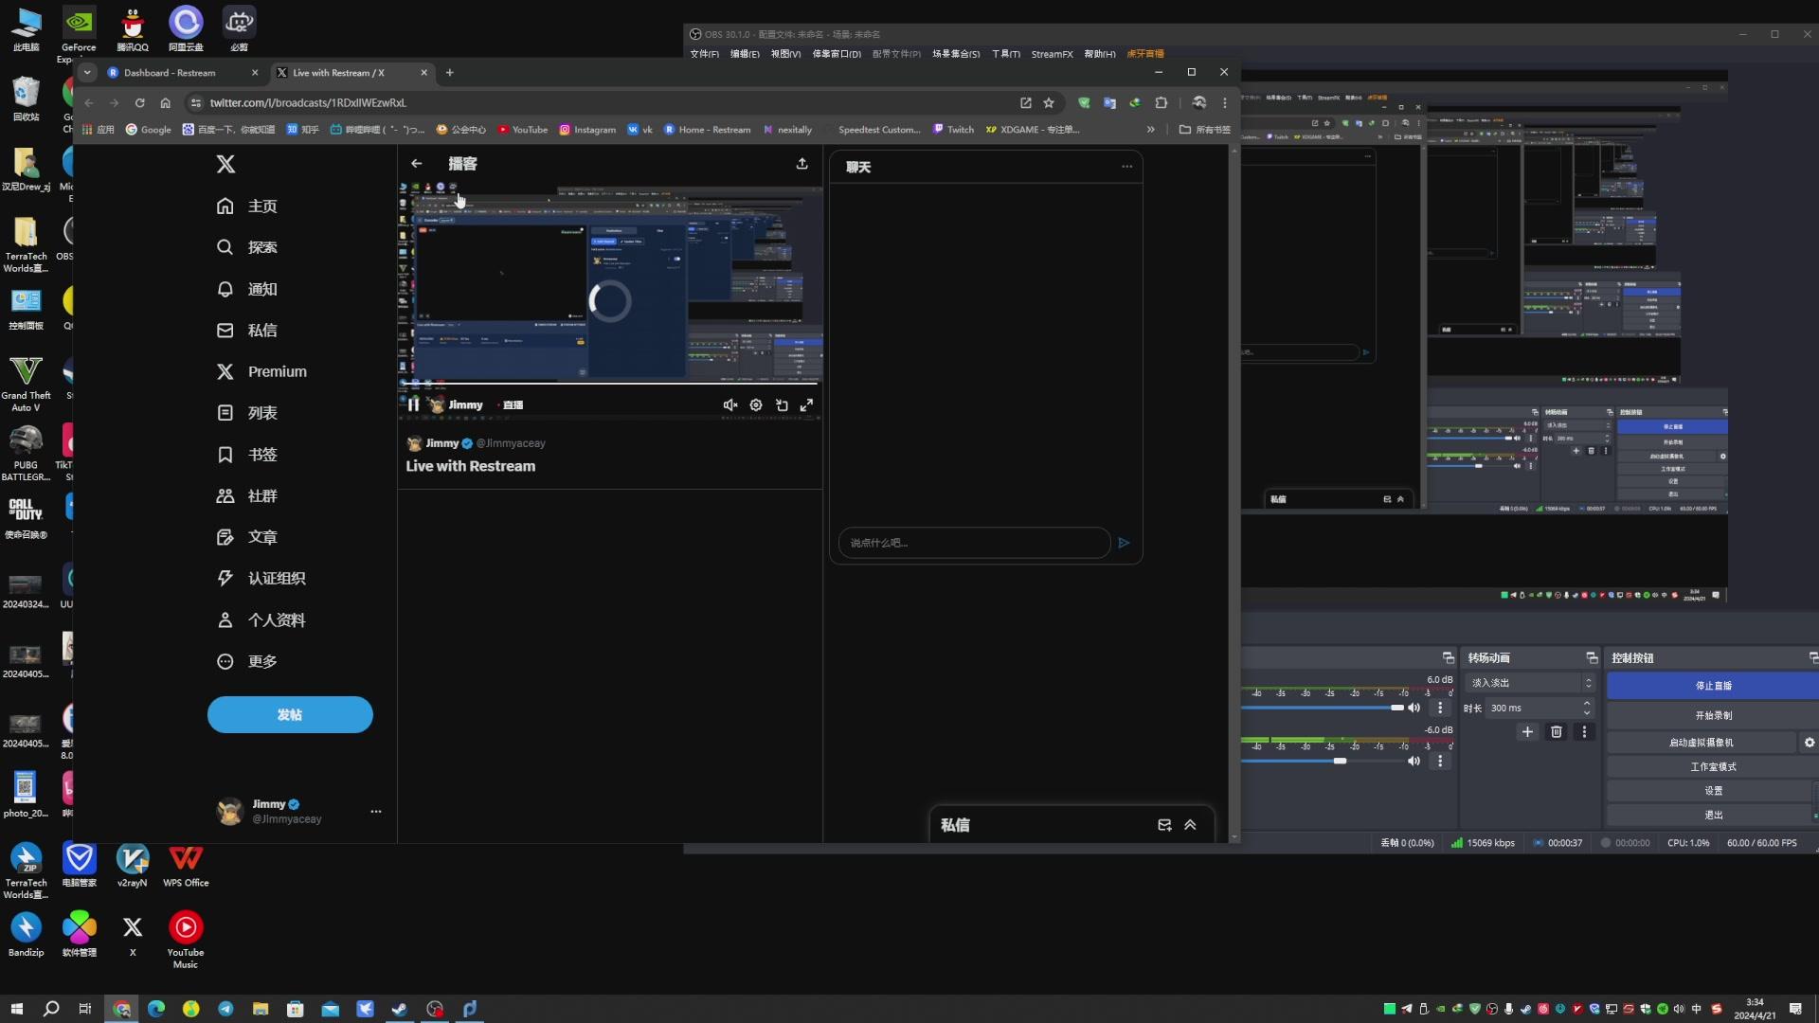The height and width of the screenshot is (1023, 1819).
Task: Open 通知 (Notifications) in the X sidebar
Action: pyautogui.click(x=256, y=289)
